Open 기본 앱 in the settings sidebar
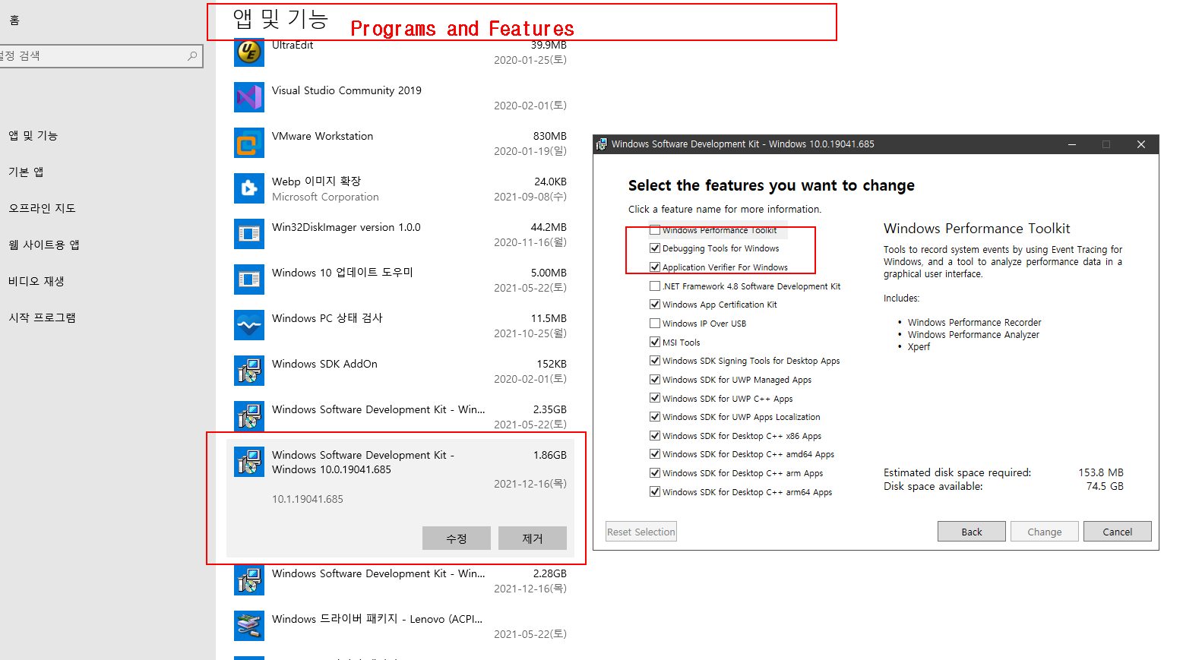 pyautogui.click(x=26, y=172)
